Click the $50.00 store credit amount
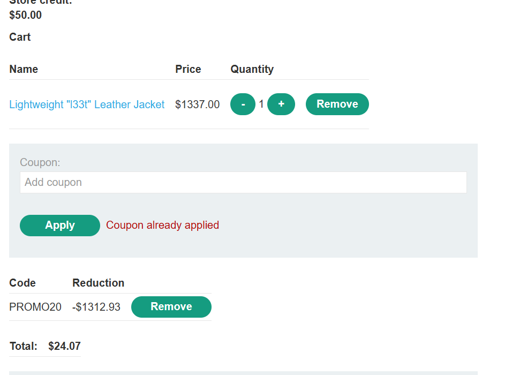 (x=25, y=15)
